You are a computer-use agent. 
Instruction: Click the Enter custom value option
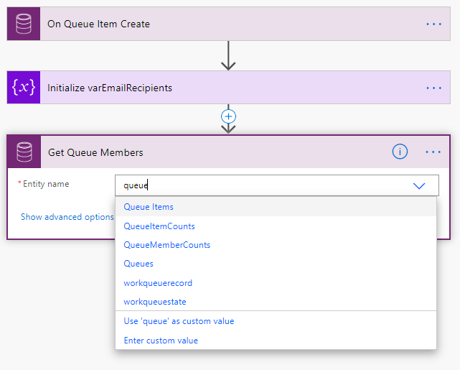click(x=161, y=341)
